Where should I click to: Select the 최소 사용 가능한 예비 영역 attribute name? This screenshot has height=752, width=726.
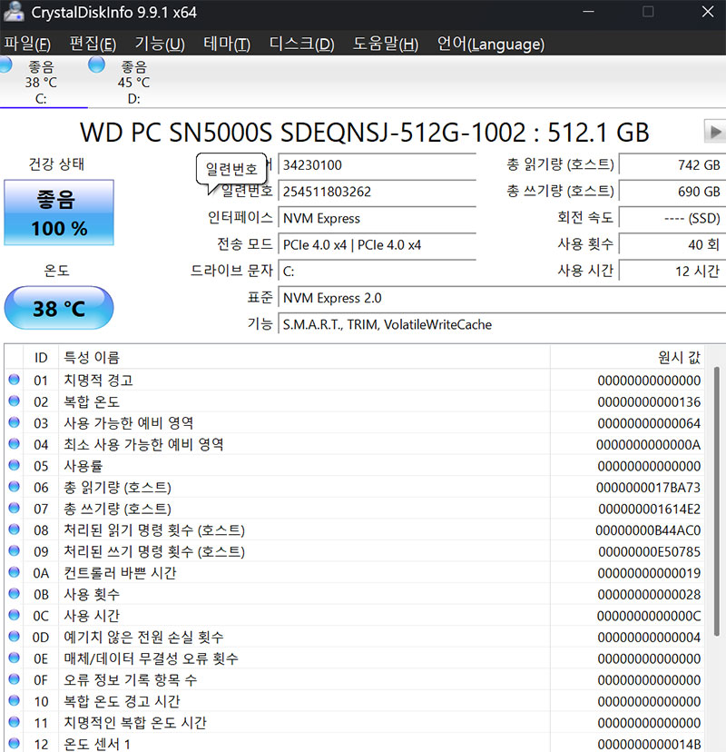(143, 445)
